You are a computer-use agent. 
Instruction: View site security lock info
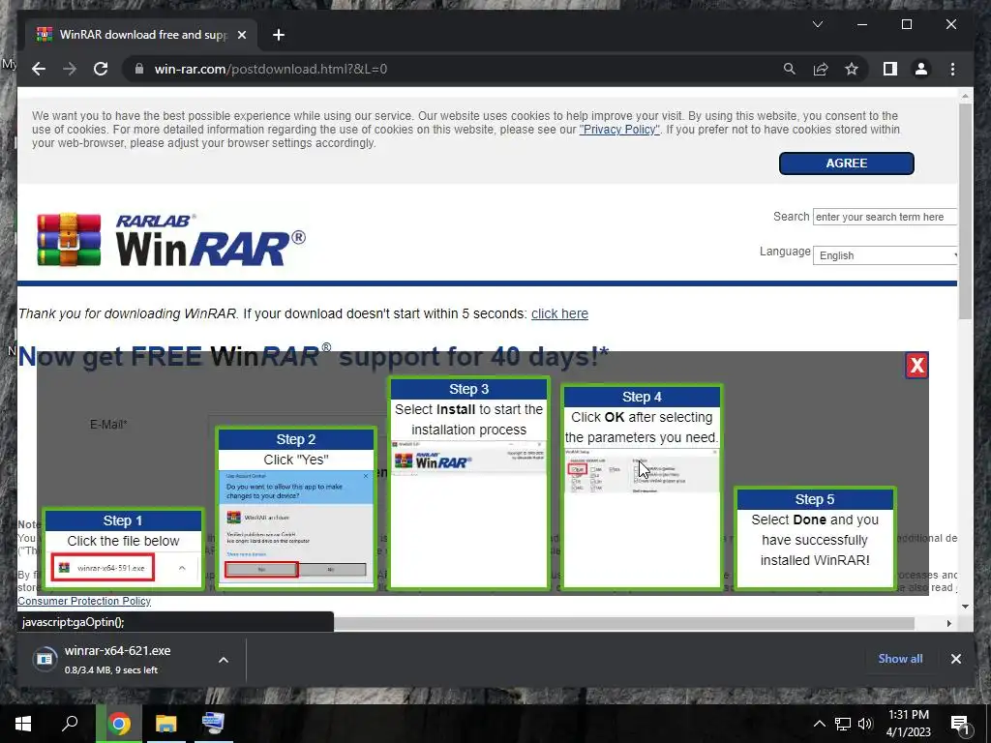(139, 69)
